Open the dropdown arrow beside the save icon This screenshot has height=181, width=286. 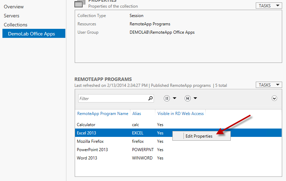point(195,98)
